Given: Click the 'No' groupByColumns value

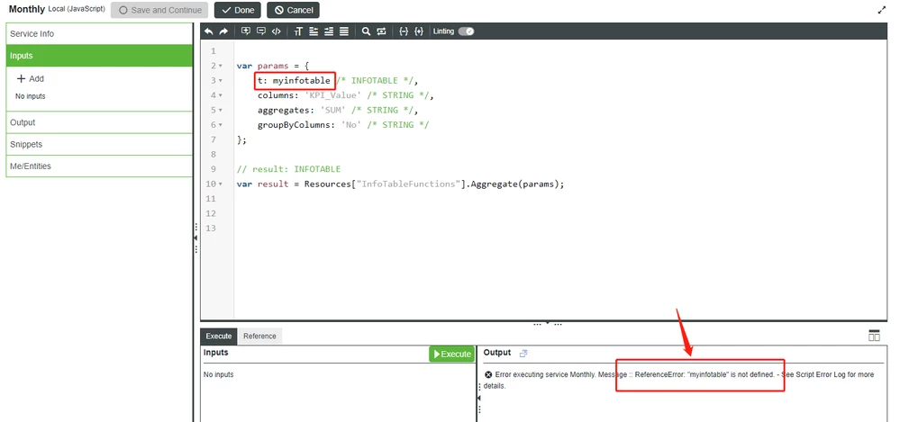Looking at the screenshot, I should 351,125.
